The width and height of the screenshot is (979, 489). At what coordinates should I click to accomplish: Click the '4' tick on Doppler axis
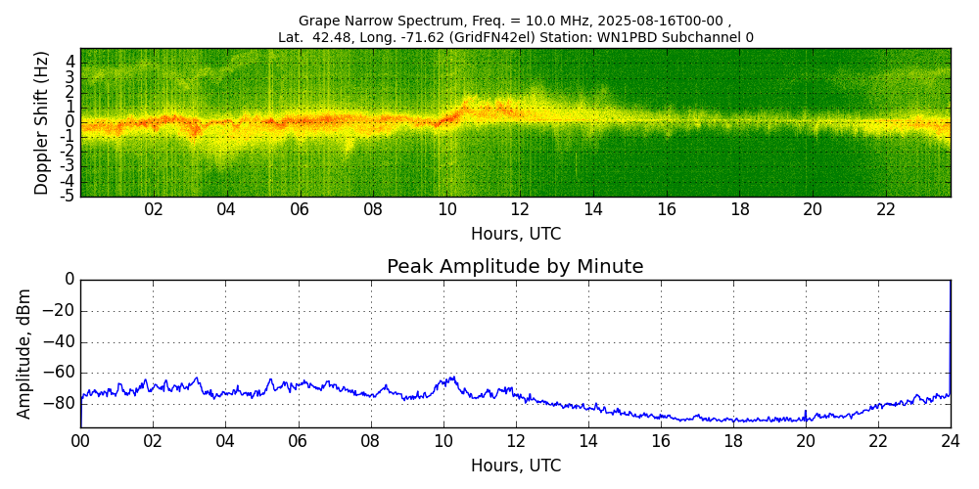coord(70,61)
